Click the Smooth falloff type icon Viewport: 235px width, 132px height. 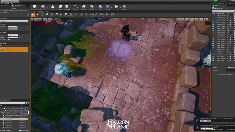107,15
